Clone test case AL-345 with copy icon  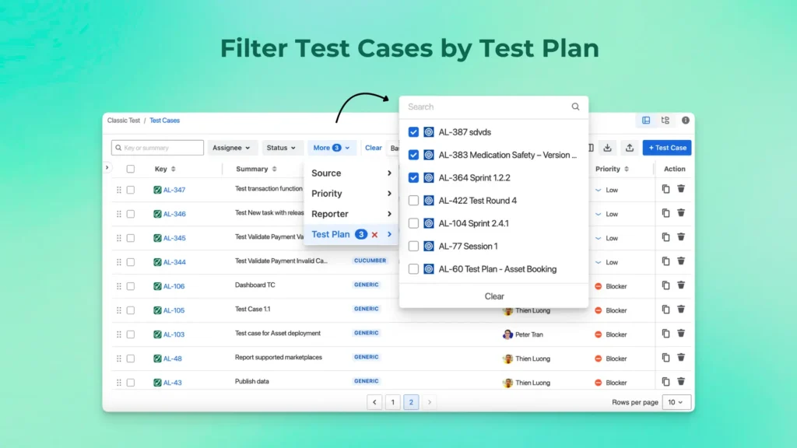click(x=666, y=237)
